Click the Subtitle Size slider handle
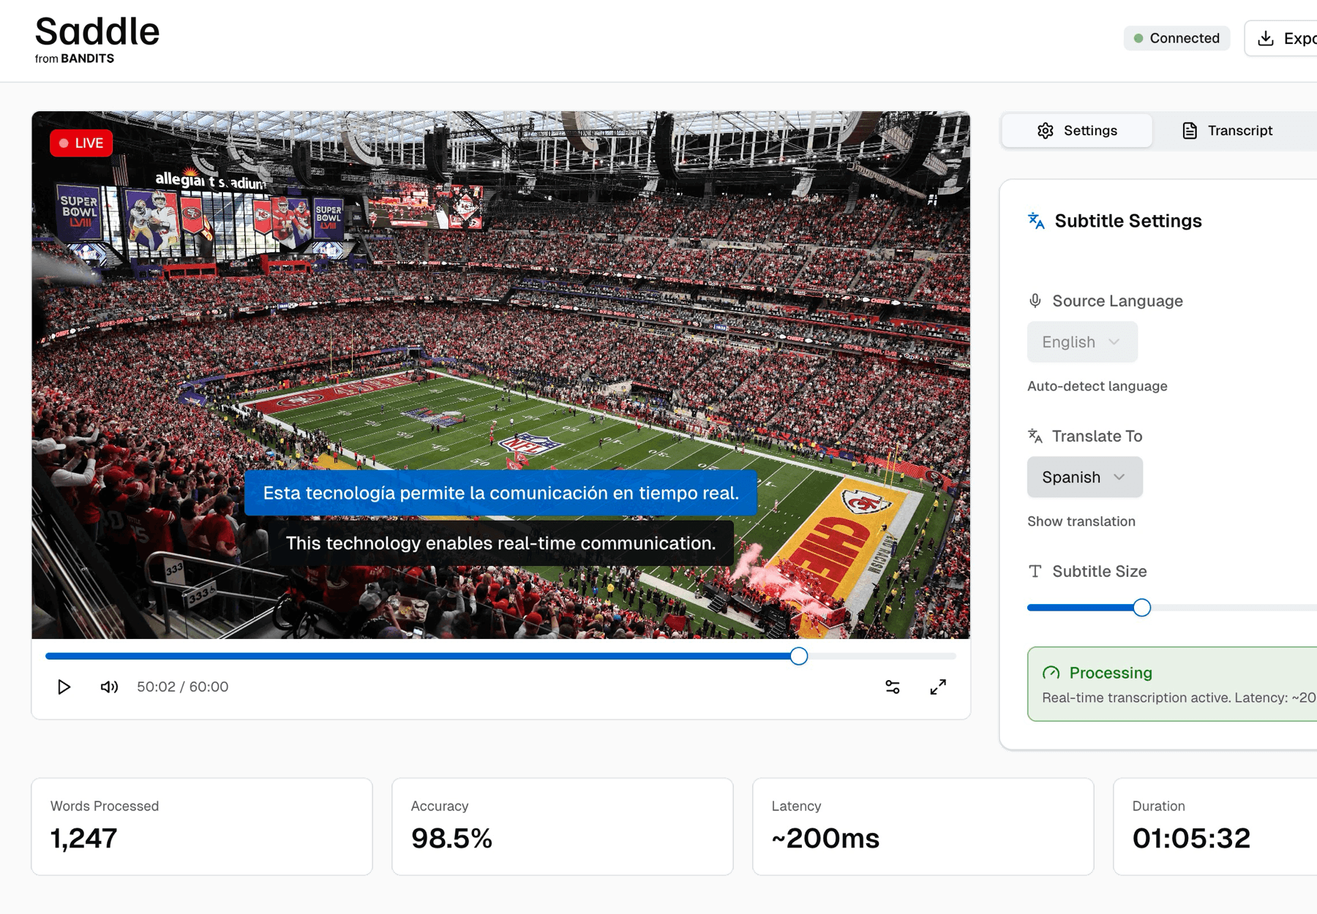This screenshot has width=1317, height=914. 1141,608
